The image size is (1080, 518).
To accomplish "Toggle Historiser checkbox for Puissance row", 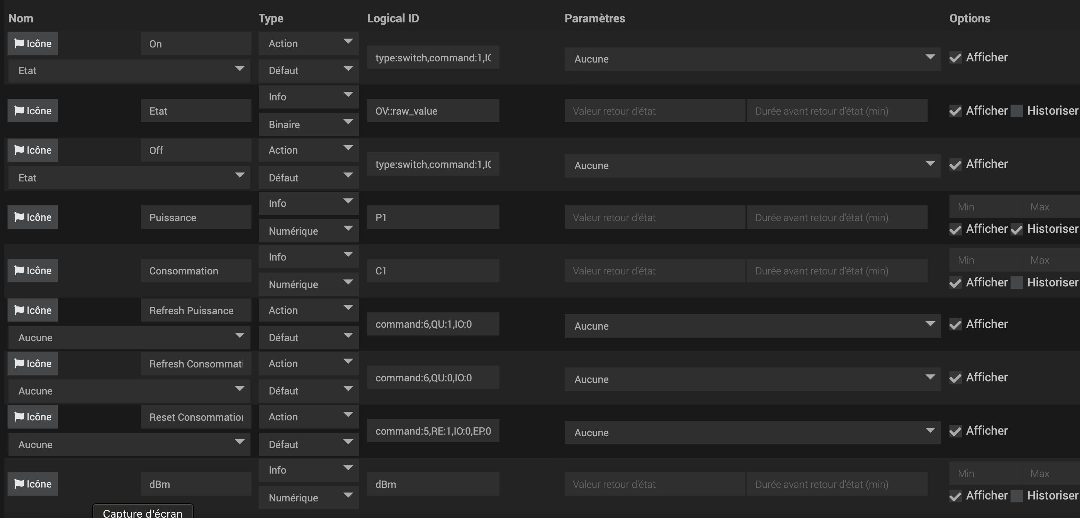I will click(x=1017, y=229).
